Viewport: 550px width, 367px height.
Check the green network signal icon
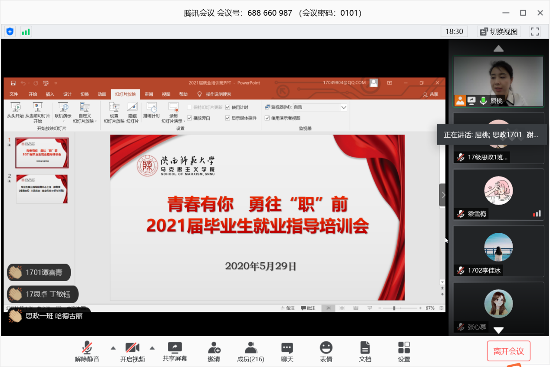(x=26, y=32)
